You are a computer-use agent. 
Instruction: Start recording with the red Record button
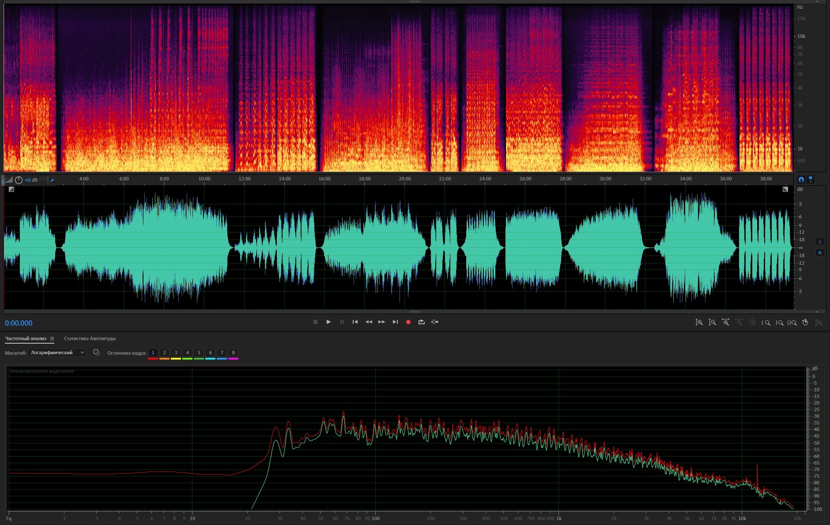click(x=408, y=322)
